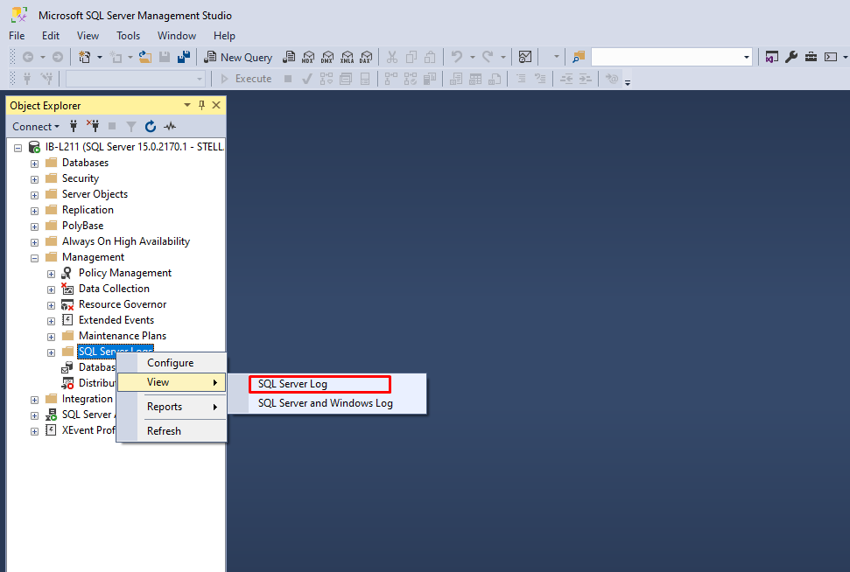Open the search combo box dropdown
Viewport: 850px width, 572px height.
746,57
